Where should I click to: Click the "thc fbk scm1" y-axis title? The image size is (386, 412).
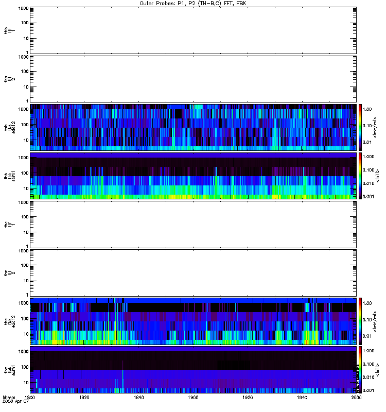click(x=9, y=370)
